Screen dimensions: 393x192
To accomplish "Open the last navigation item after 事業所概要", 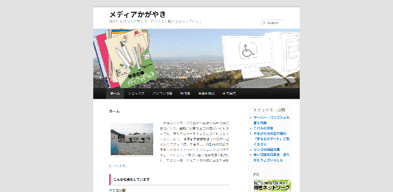I will [x=229, y=94].
